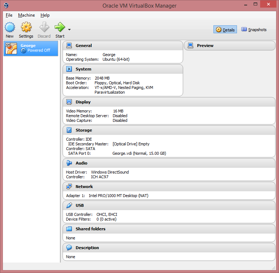Click the Network section icon
This screenshot has width=279, height=273.
pos(69,187)
